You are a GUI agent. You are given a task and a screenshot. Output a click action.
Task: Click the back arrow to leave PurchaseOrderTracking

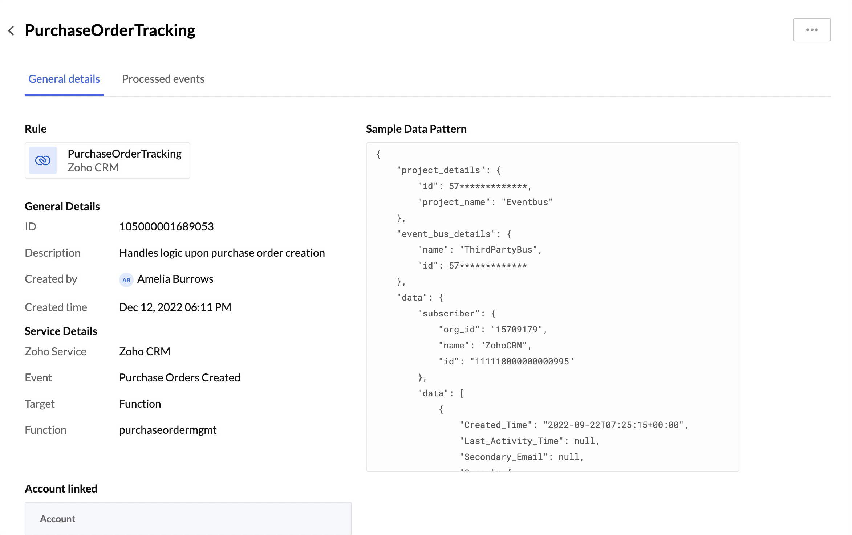tap(12, 30)
